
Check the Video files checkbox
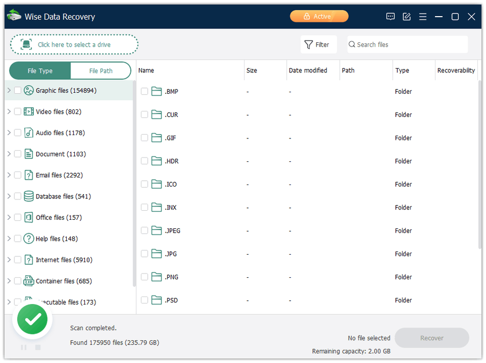pos(18,112)
